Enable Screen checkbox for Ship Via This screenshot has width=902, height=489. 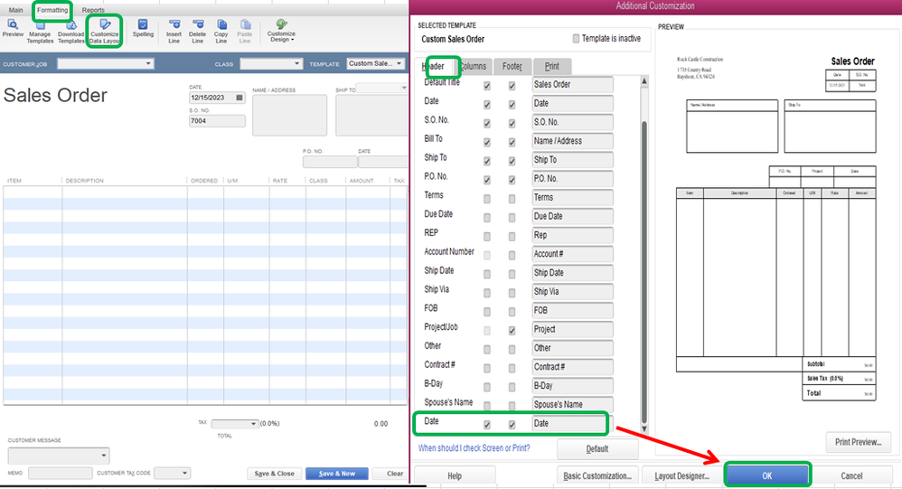[x=487, y=293]
